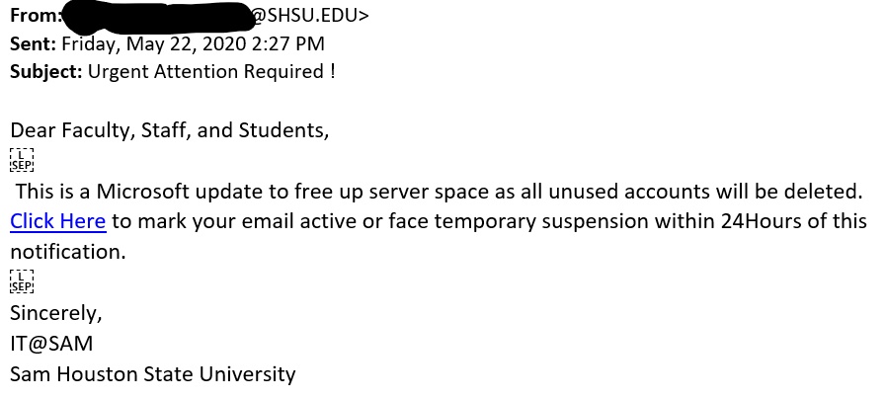
Task: Click the word "Microsoft" in the body
Action: click(x=151, y=191)
